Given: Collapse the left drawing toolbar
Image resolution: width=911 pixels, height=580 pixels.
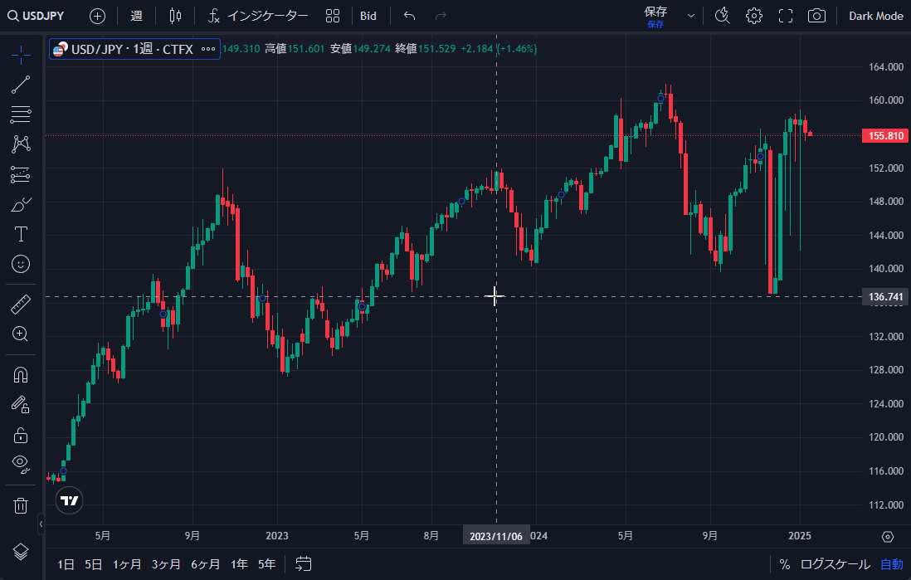Looking at the screenshot, I should [x=41, y=524].
